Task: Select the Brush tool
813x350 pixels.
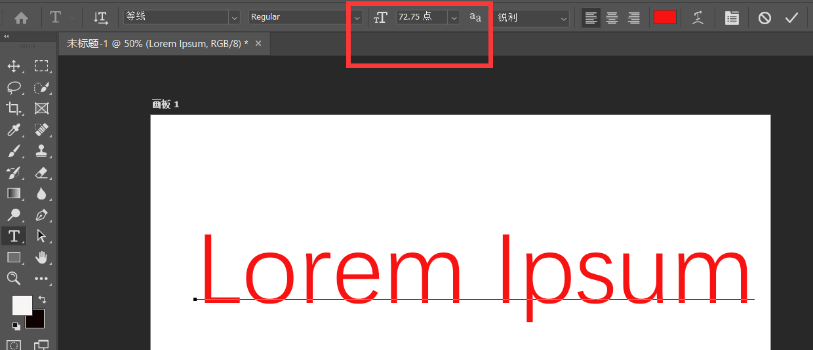Action: coord(14,151)
